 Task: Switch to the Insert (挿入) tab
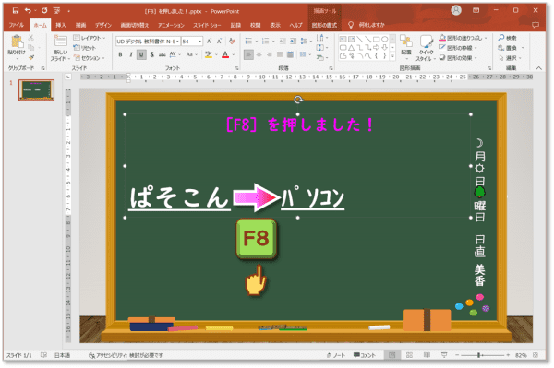pyautogui.click(x=61, y=25)
